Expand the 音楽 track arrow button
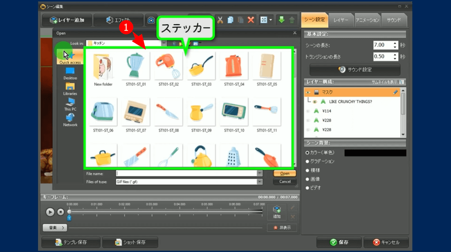This screenshot has width=451, height=252. 55,227
